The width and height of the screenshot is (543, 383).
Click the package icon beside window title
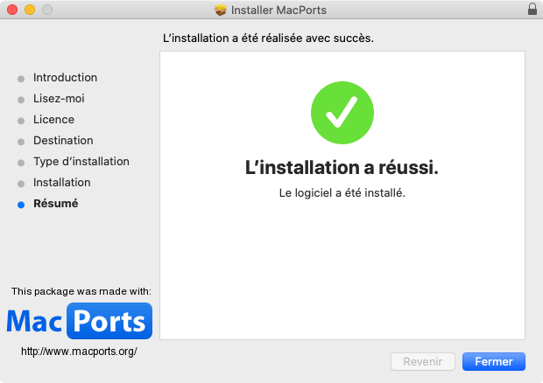(x=221, y=10)
